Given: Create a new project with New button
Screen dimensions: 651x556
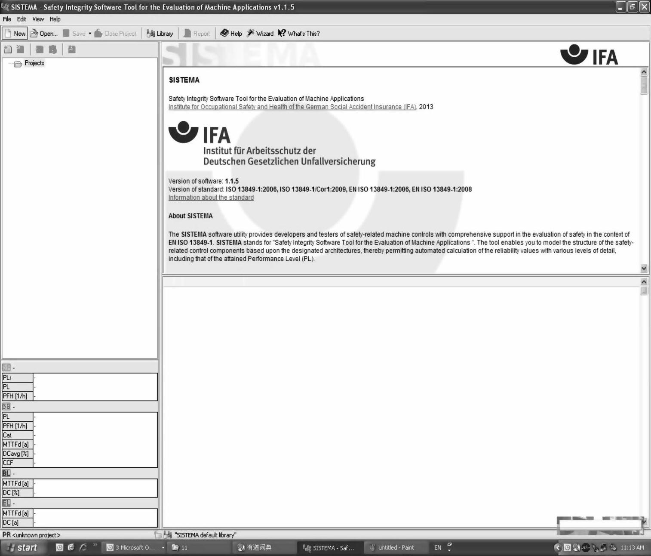Looking at the screenshot, I should coord(15,34).
